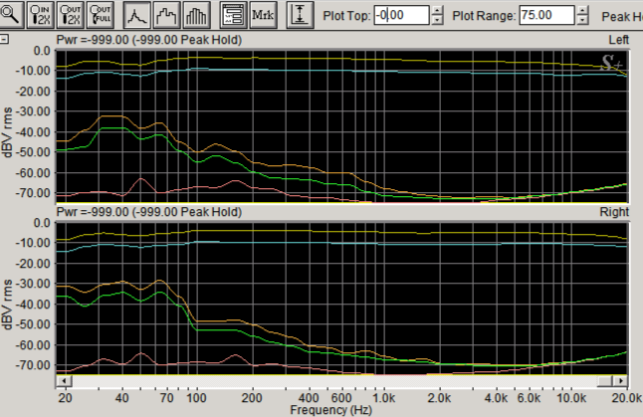Click the vertical autoscale button
The image size is (643, 417).
[300, 14]
